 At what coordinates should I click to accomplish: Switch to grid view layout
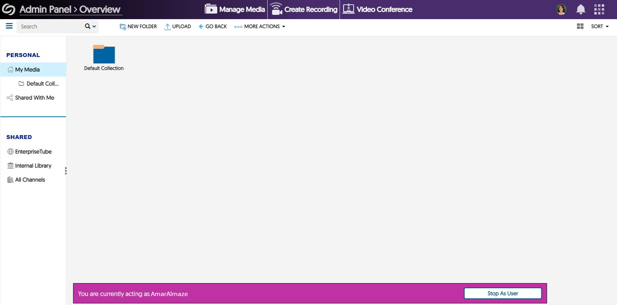coord(580,26)
